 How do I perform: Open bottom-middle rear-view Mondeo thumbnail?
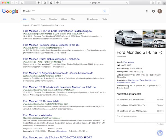[x=148, y=43]
